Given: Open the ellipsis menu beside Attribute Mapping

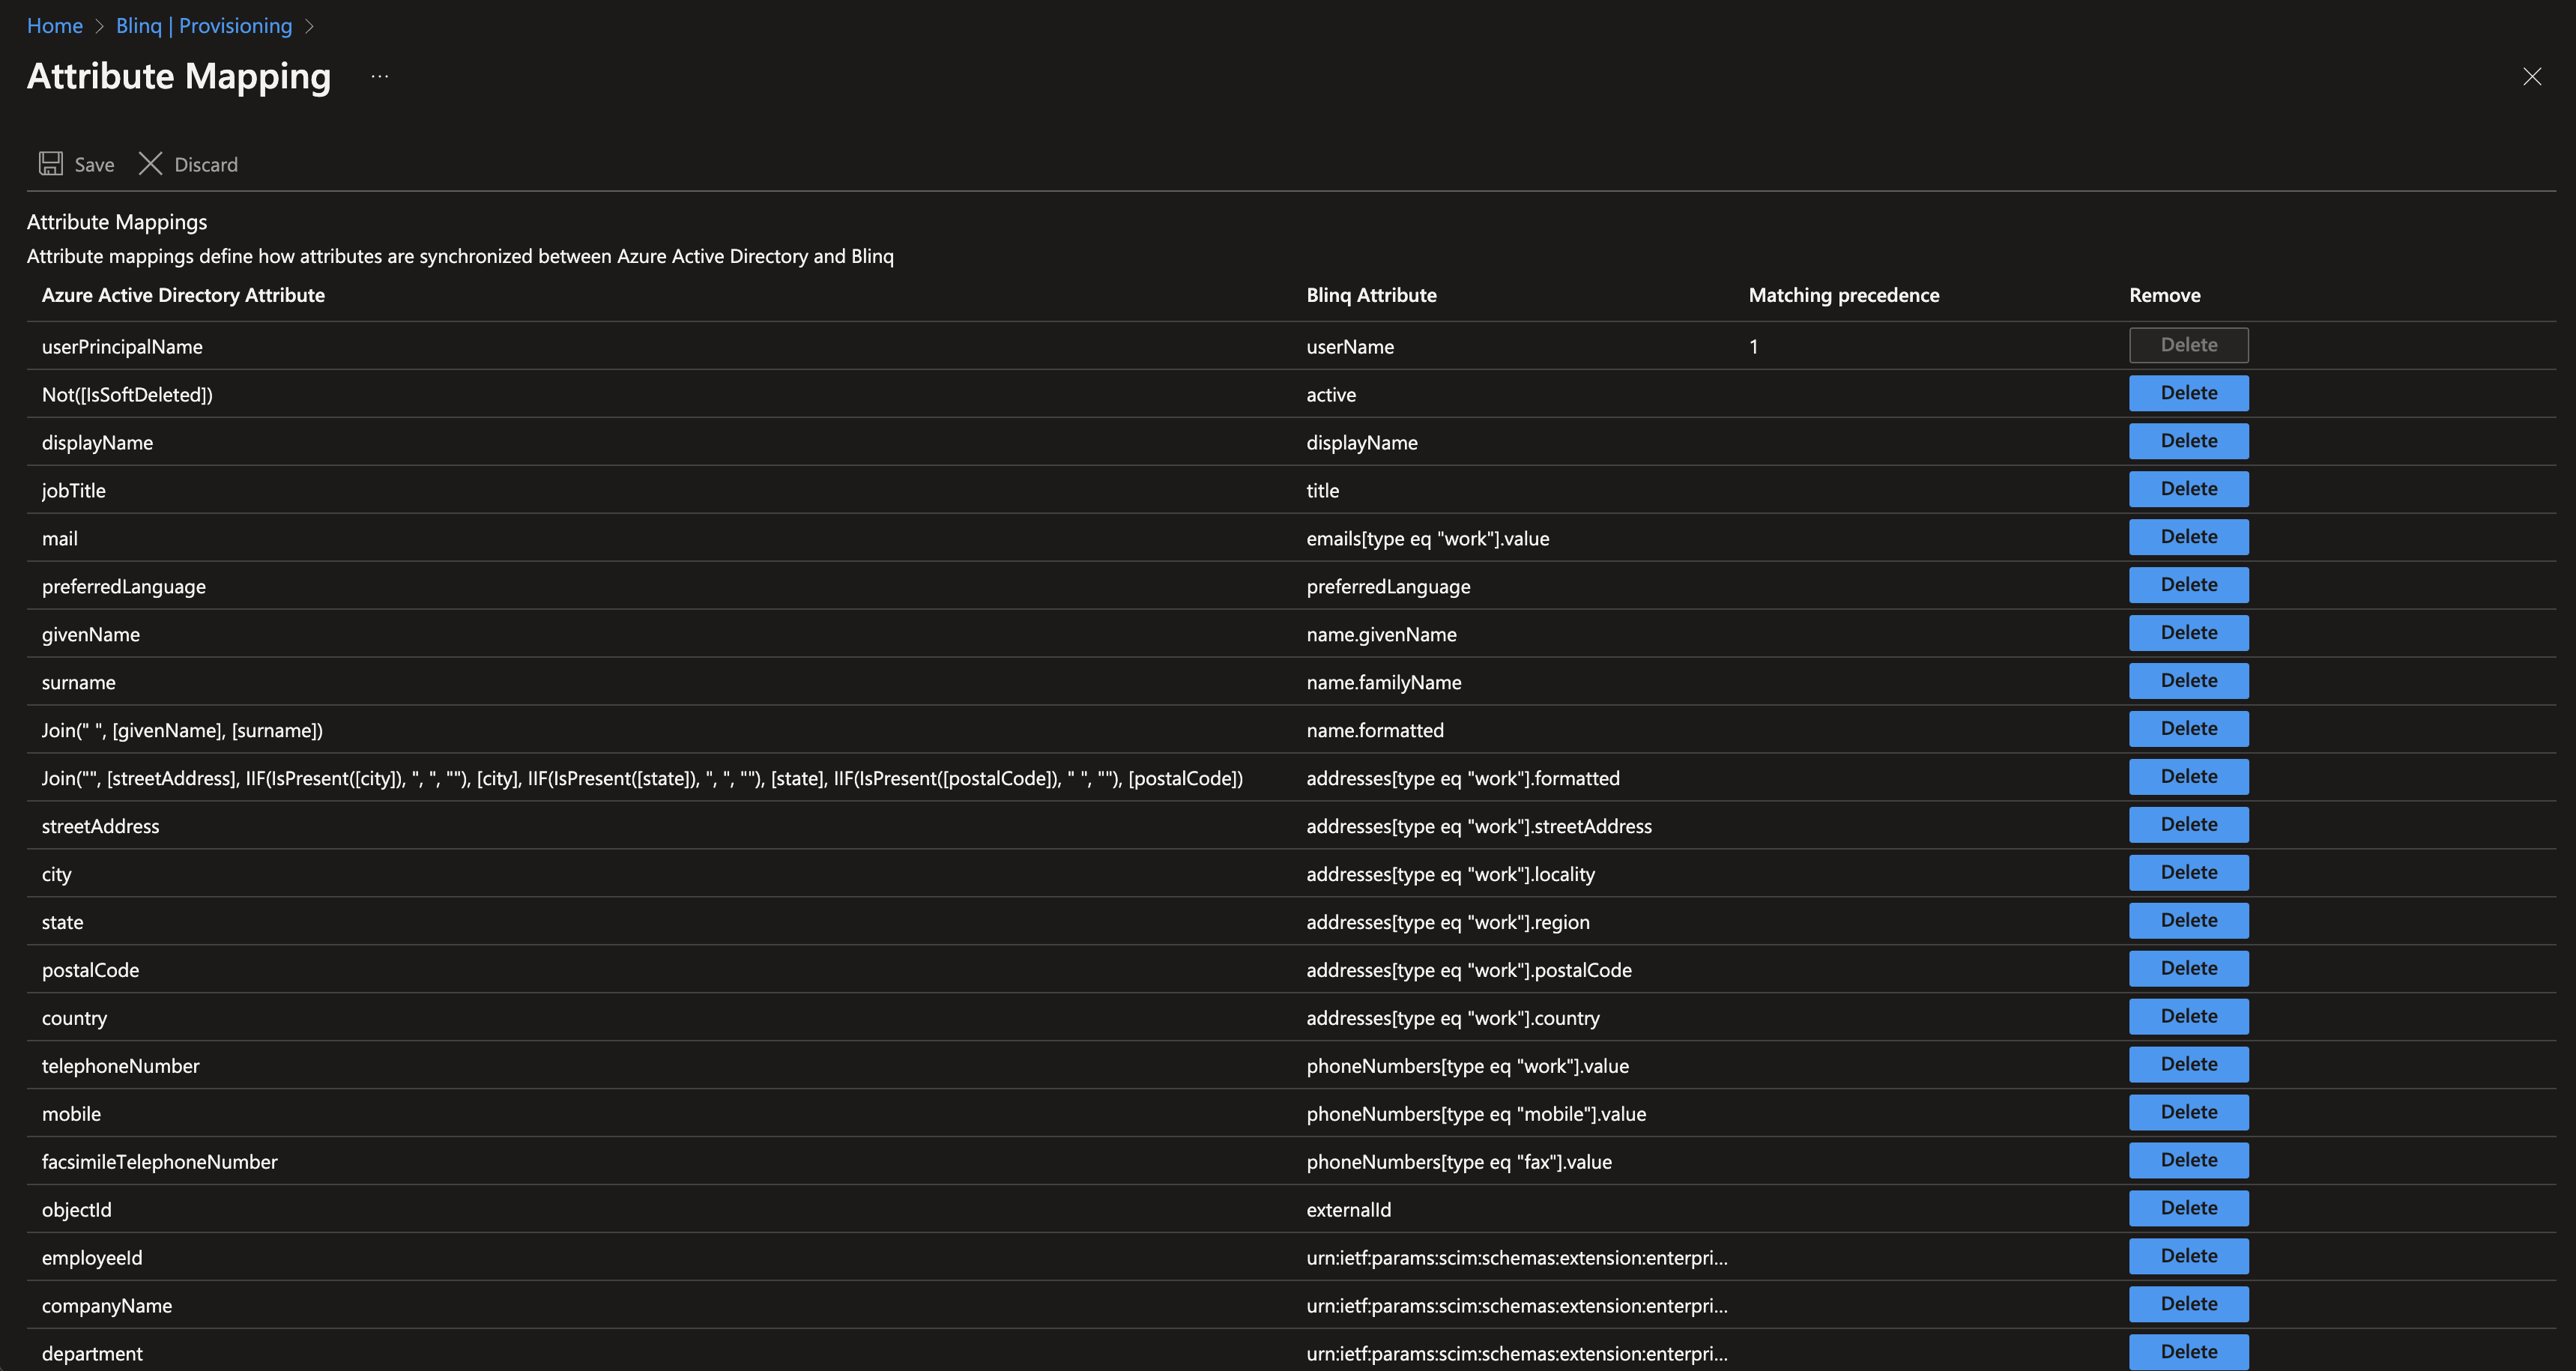Looking at the screenshot, I should point(380,77).
